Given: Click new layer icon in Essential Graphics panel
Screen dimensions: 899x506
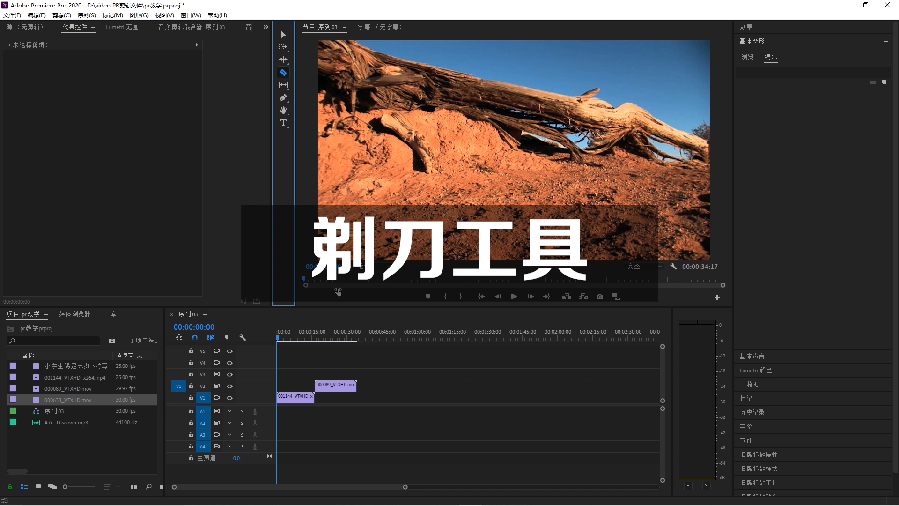Looking at the screenshot, I should tap(884, 82).
